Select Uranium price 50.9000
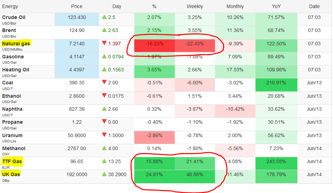This screenshot has width=333, height=193. tap(77, 135)
